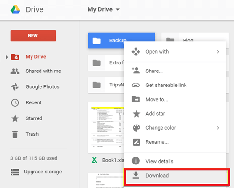Expand the Open with submenu arrow
This screenshot has height=188, width=234.
[218, 52]
